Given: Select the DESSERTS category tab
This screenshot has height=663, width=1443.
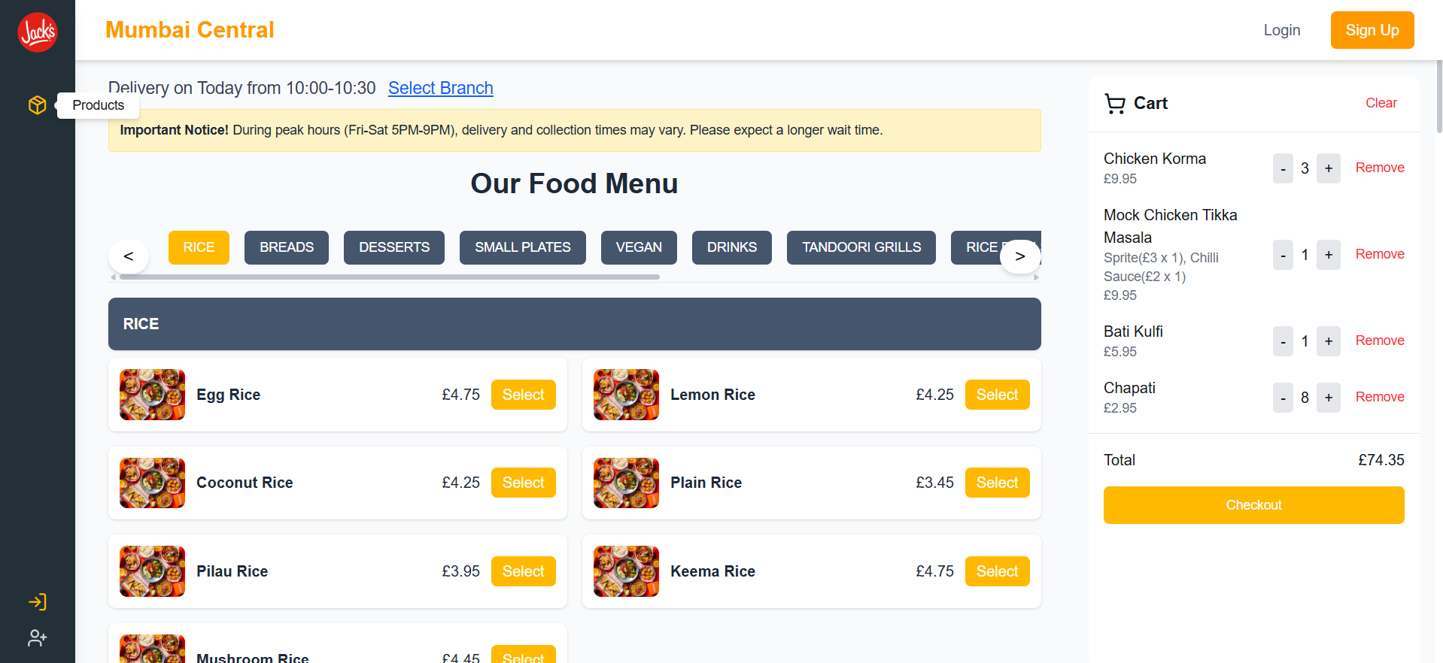Looking at the screenshot, I should coord(394,247).
